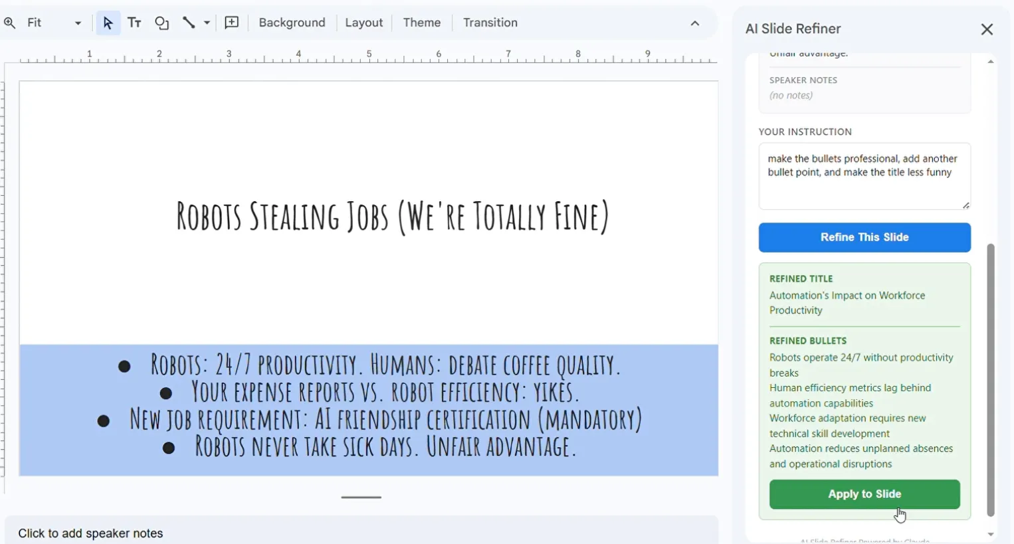Viewport: 1014px width, 544px height.
Task: Click the slide title about Robots Stealing Jobs
Action: point(392,217)
